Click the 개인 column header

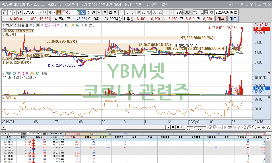point(73,137)
